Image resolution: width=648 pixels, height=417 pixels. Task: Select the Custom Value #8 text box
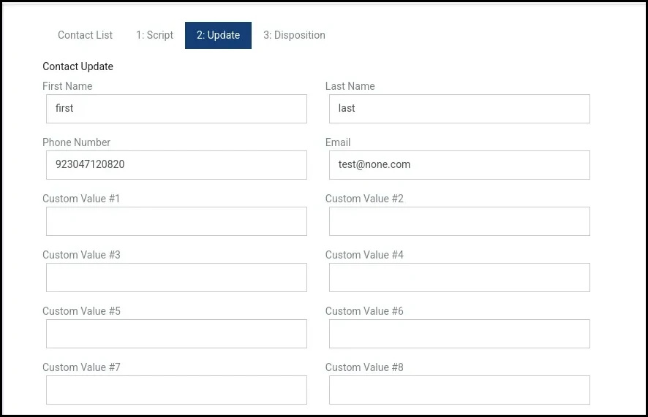point(459,390)
